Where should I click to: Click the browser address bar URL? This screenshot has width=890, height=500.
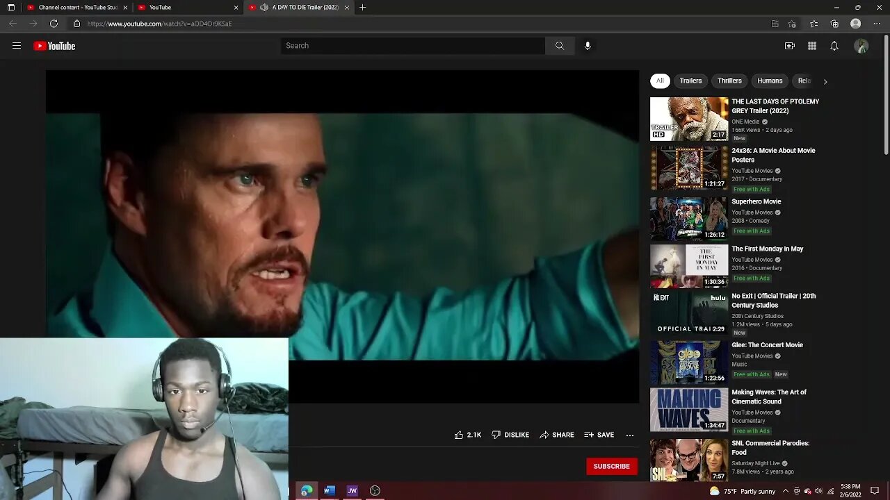click(x=159, y=24)
